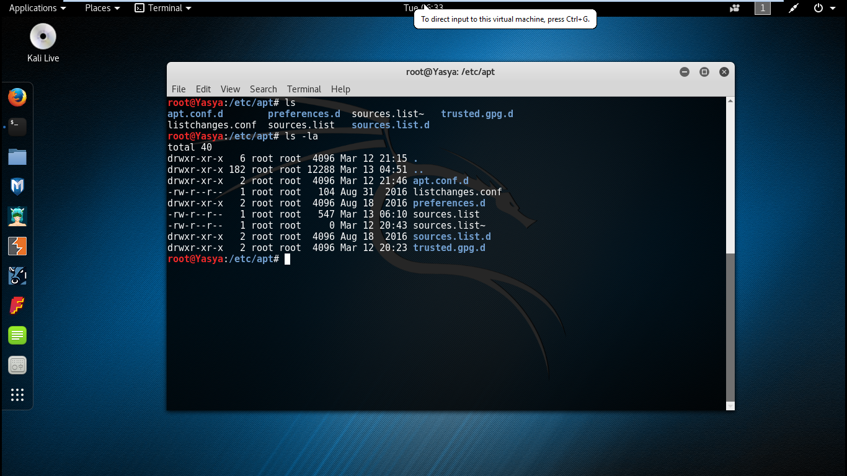847x476 pixels.
Task: Open Faraday IDE from the dock
Action: 17,306
